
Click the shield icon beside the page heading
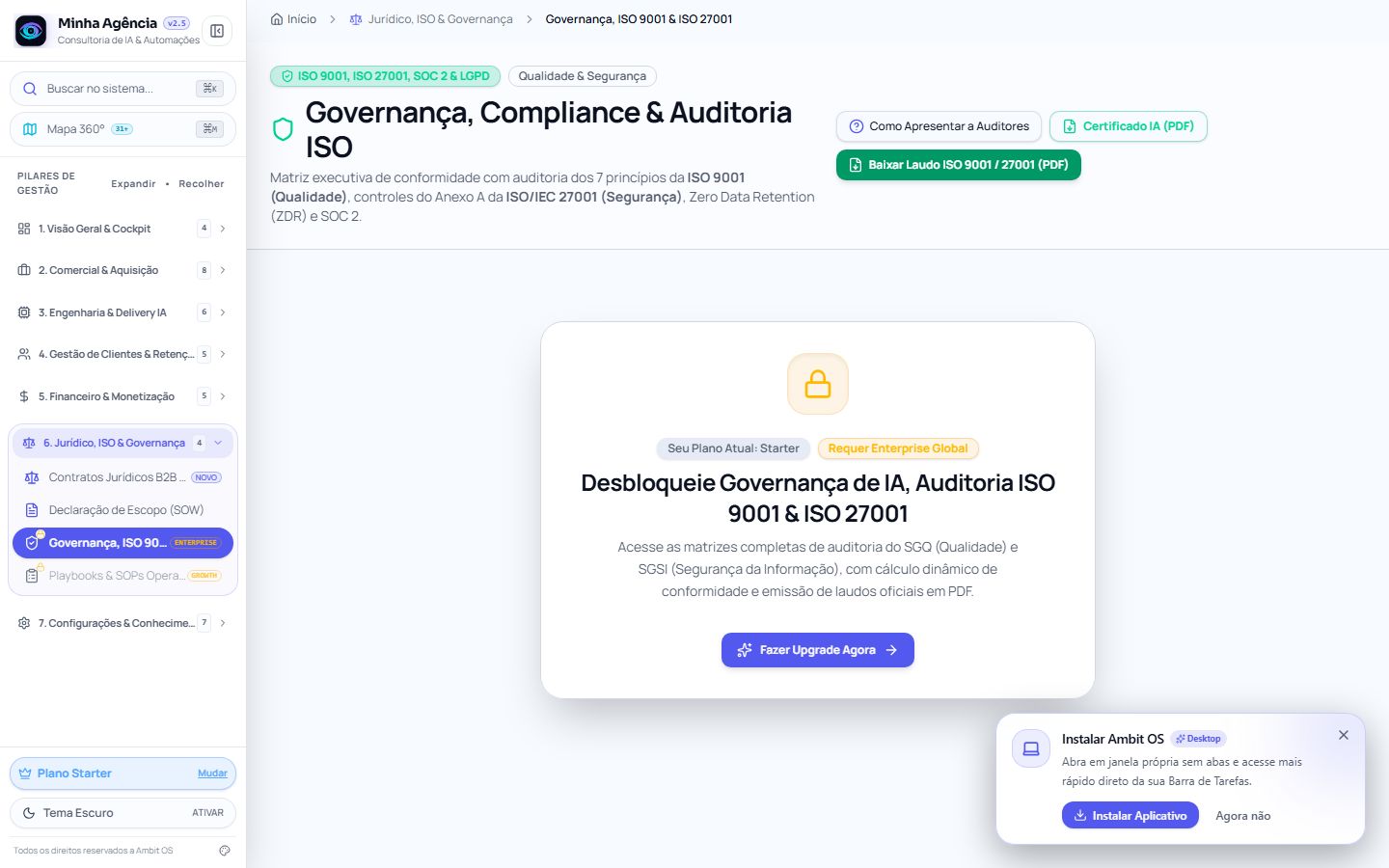[x=283, y=129]
